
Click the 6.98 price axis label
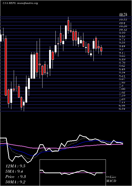(x=122, y=105)
